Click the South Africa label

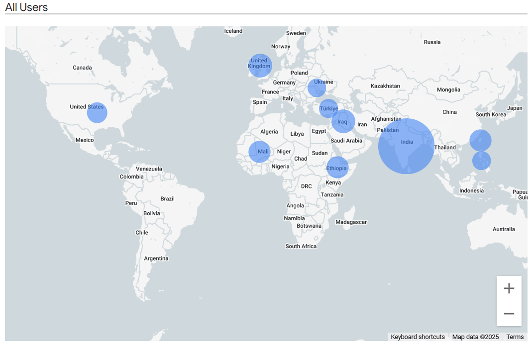pyautogui.click(x=301, y=246)
